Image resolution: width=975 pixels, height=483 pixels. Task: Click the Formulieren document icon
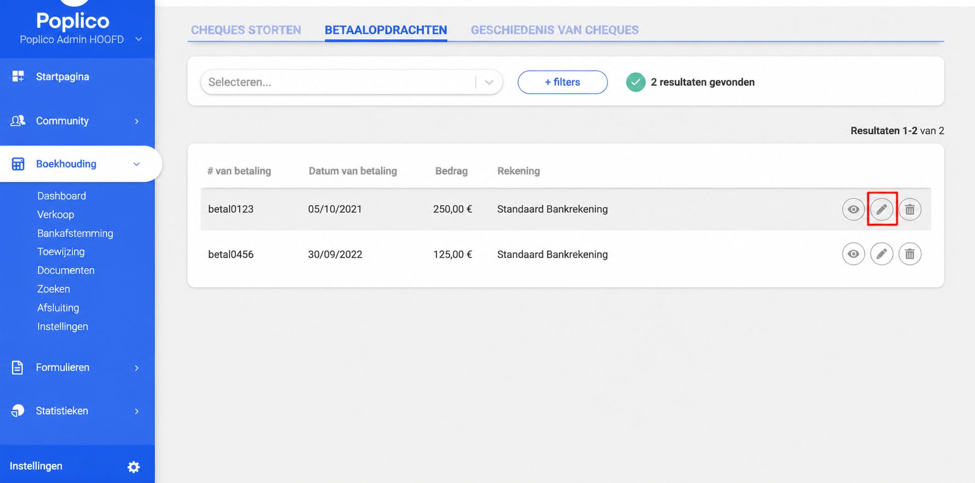(x=18, y=367)
